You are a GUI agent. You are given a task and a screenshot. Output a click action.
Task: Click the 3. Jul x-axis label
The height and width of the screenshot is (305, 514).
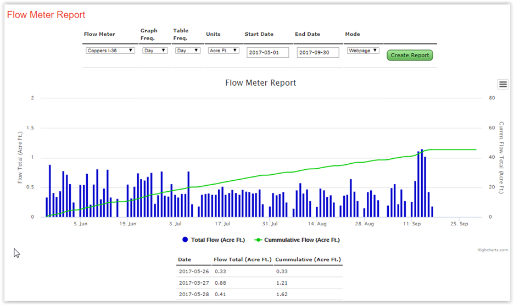175,224
